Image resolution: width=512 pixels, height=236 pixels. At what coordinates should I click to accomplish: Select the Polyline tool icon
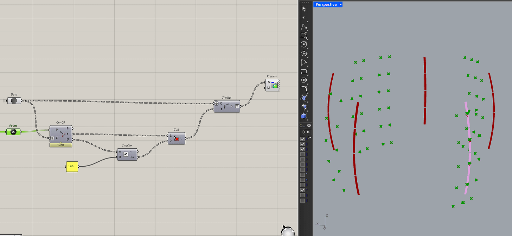(x=304, y=27)
